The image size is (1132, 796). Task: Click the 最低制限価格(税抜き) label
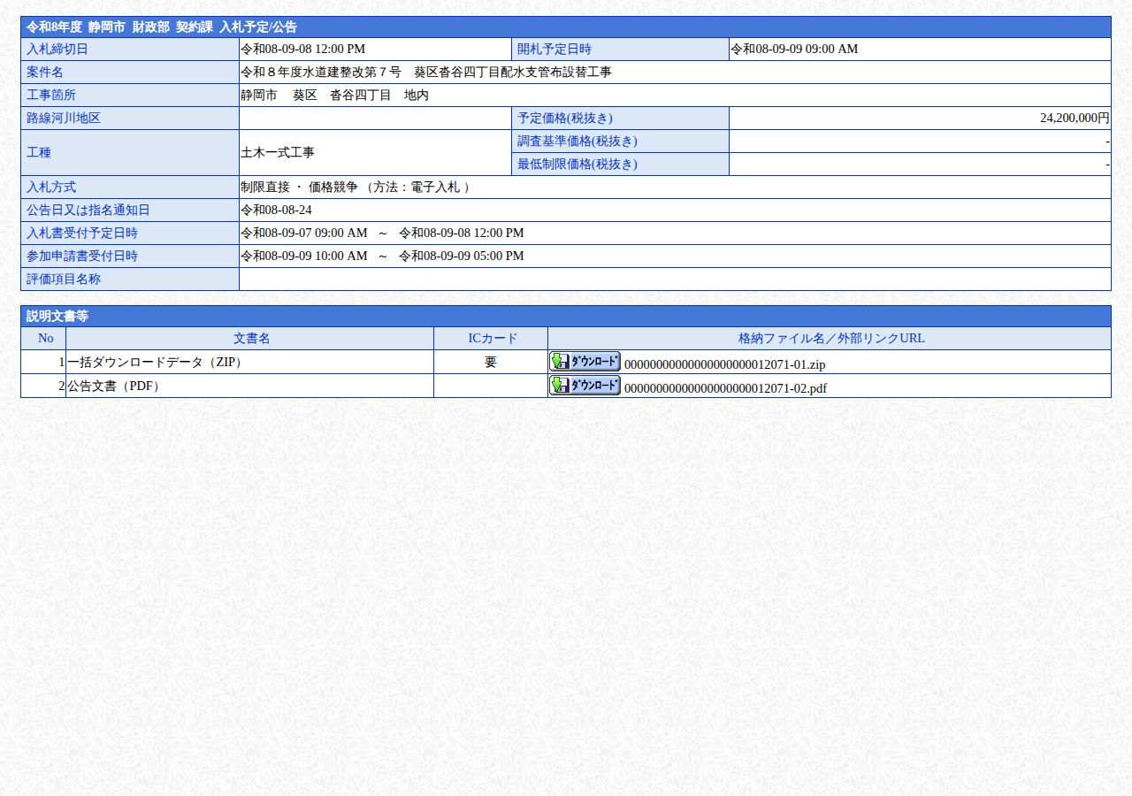point(577,165)
